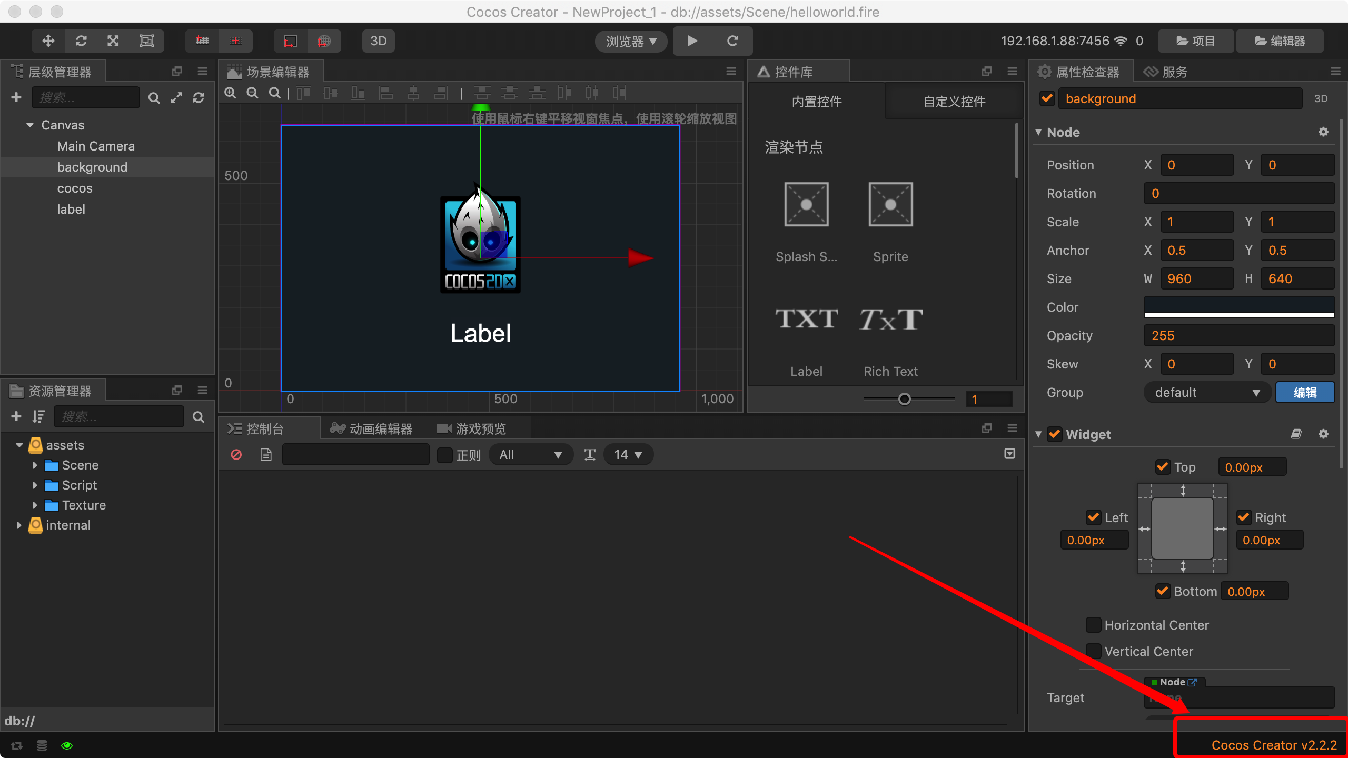Screen dimensions: 1348x758
Task: Select the move transform tool
Action: (48, 41)
